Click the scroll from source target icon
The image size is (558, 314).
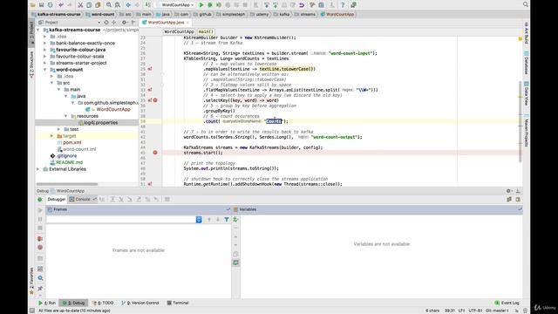click(x=106, y=23)
